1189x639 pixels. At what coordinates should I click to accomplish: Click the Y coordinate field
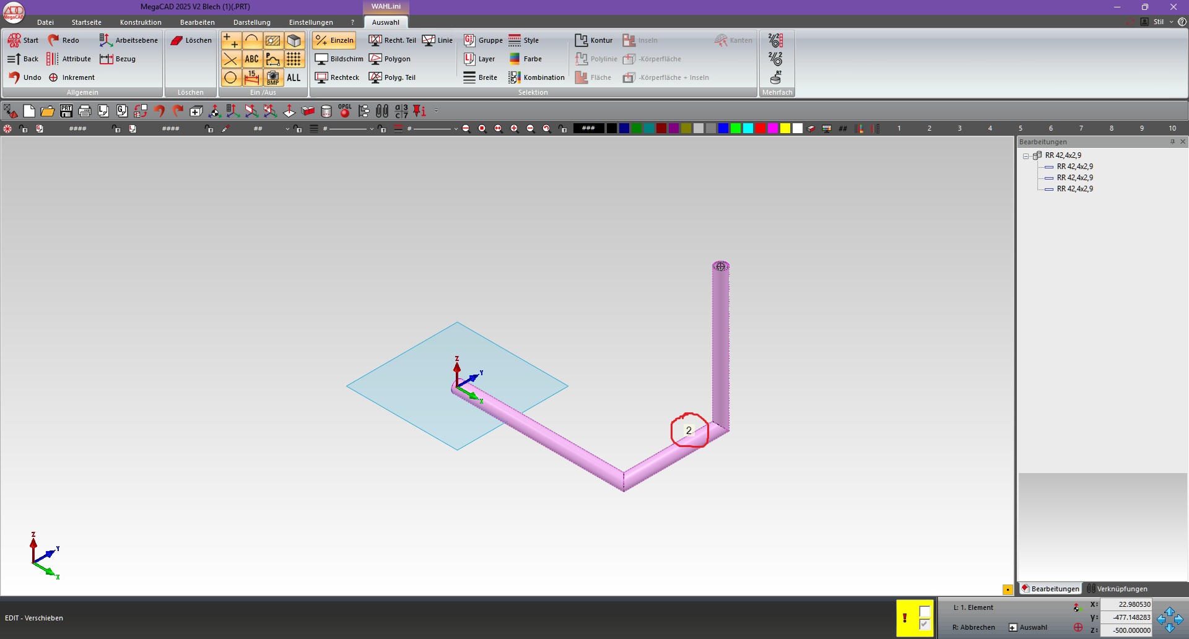click(x=1126, y=617)
